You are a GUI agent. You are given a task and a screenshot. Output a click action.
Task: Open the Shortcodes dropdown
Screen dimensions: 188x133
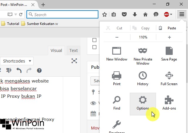pyautogui.click(x=17, y=61)
